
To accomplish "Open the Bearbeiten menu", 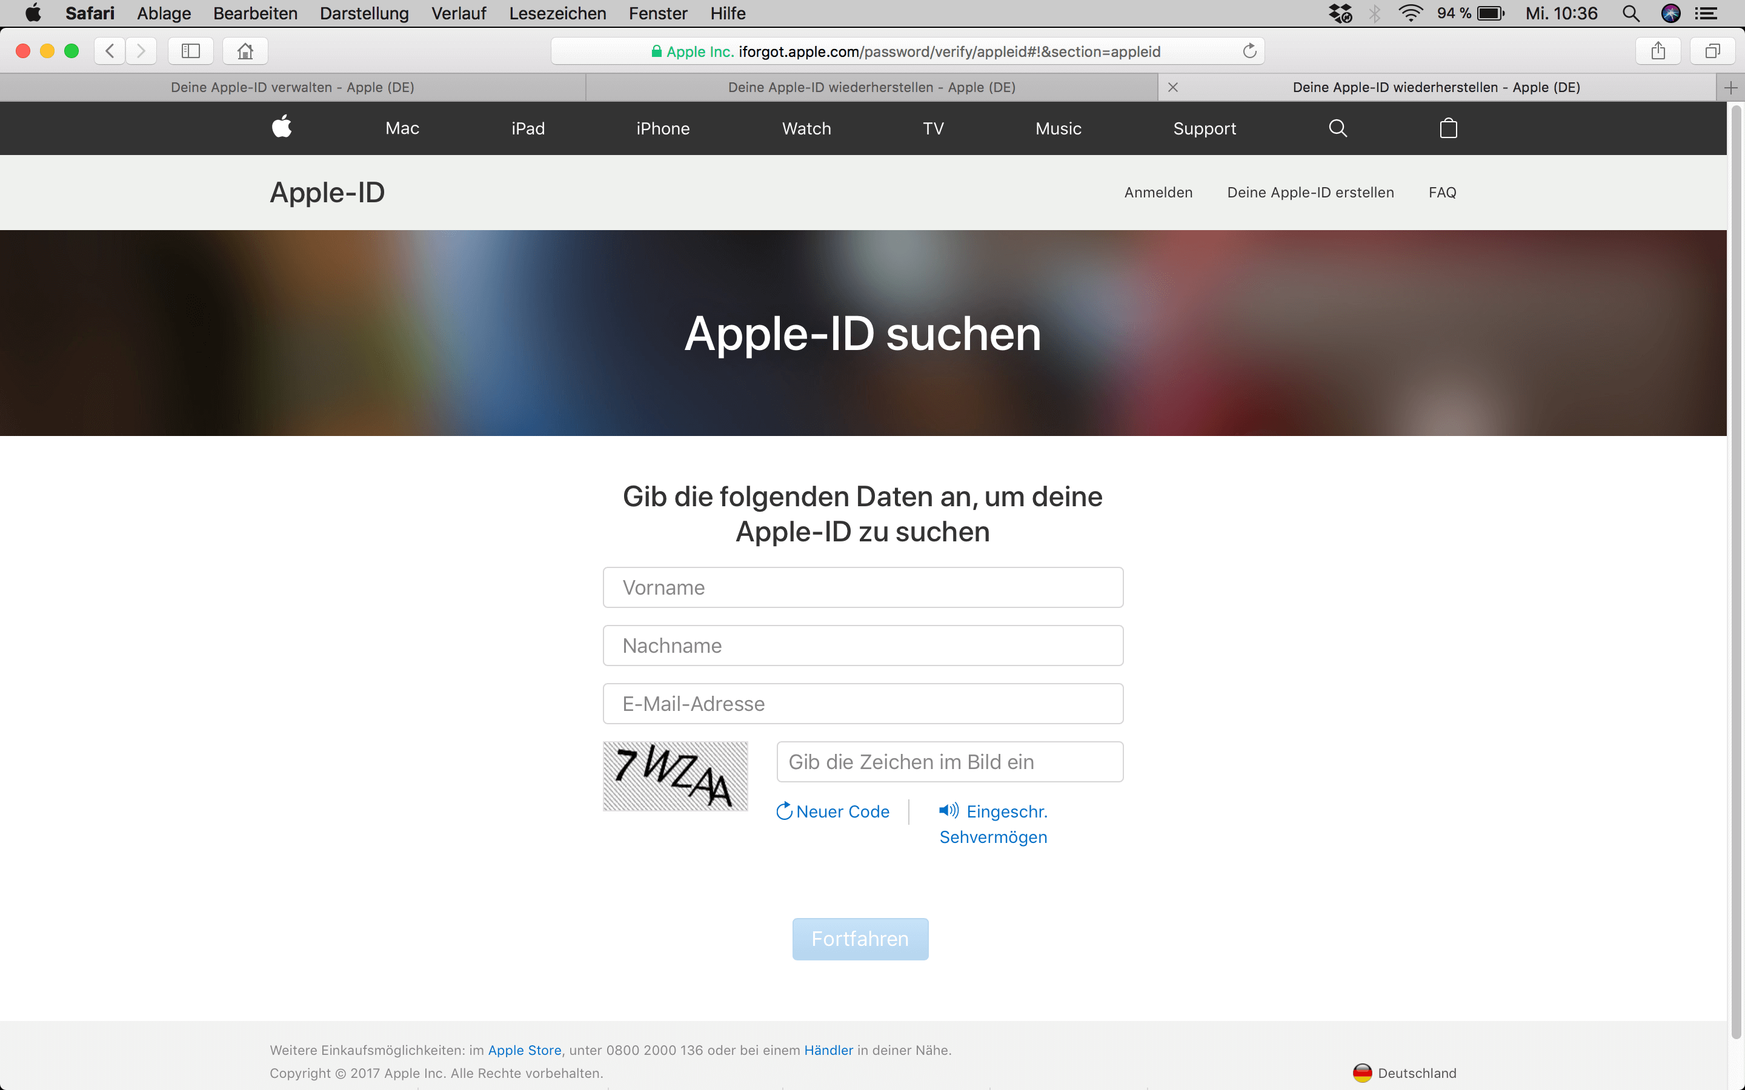I will click(255, 13).
